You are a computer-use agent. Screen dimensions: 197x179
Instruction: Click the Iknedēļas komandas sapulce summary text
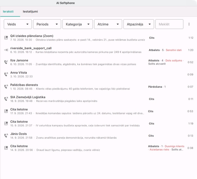[x=90, y=113]
